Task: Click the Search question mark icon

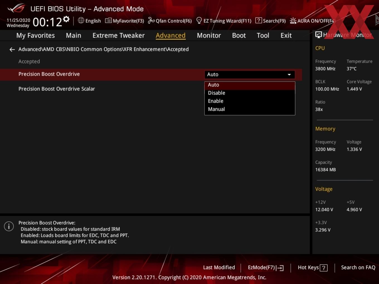Action: 259,20
